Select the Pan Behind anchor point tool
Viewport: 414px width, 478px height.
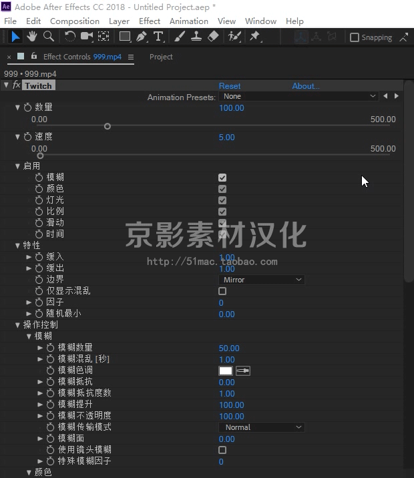pyautogui.click(x=103, y=37)
